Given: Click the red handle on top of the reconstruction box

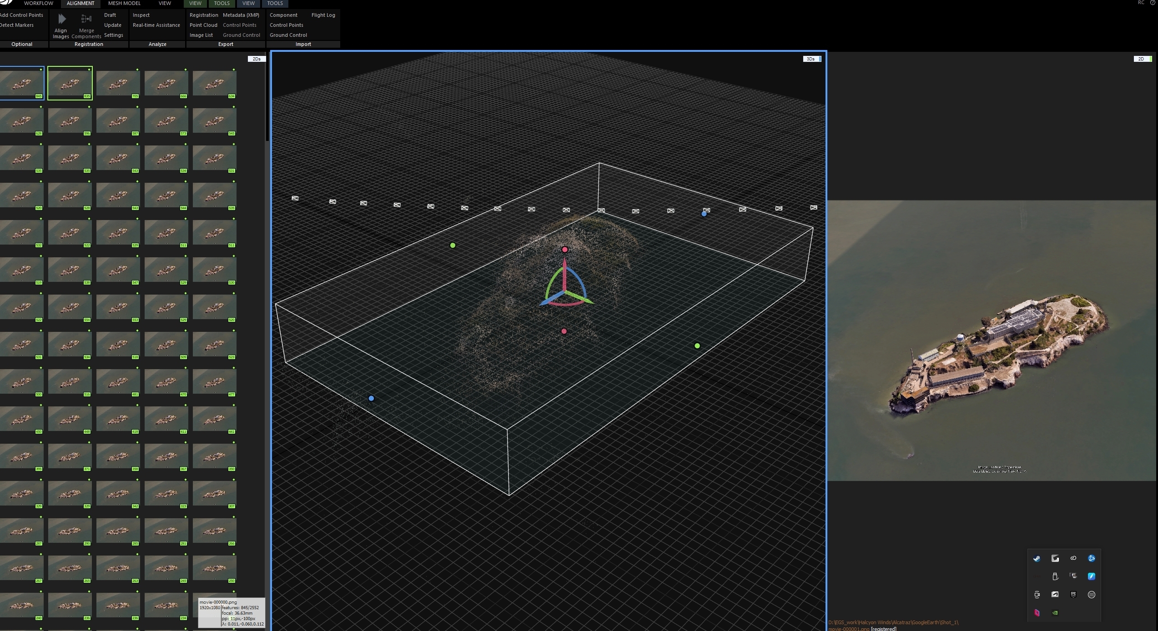Looking at the screenshot, I should [564, 250].
